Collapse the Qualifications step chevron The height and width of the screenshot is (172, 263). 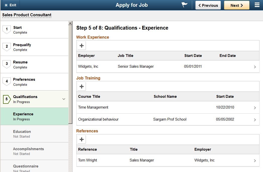[64, 99]
